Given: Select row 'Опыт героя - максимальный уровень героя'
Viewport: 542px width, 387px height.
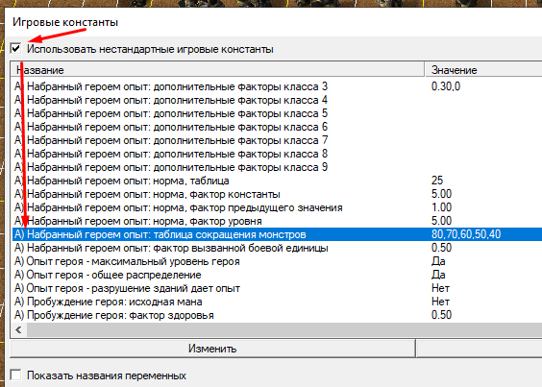Looking at the screenshot, I should pos(277,261).
